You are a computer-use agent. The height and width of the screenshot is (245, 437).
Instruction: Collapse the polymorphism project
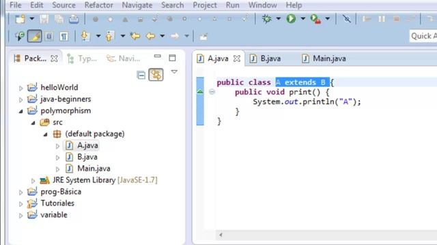(21, 112)
